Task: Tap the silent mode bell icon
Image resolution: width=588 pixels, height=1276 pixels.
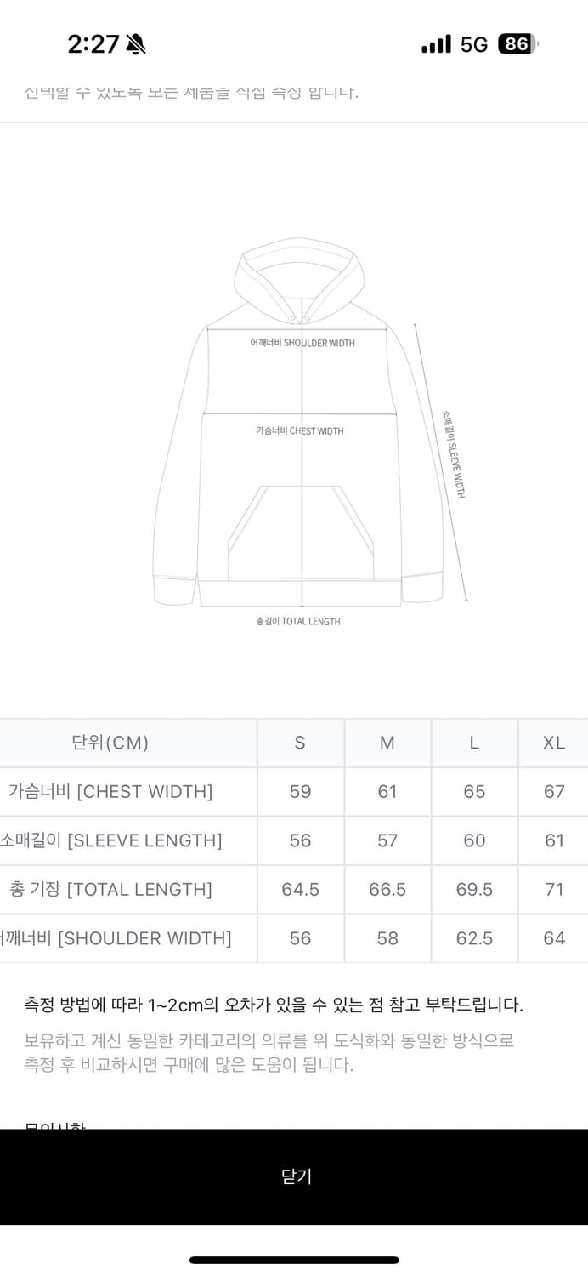Action: [135, 44]
